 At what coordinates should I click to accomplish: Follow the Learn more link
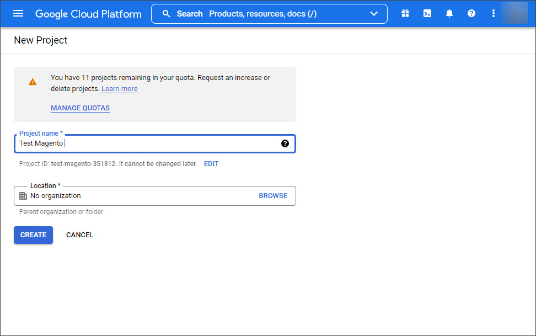click(x=120, y=89)
